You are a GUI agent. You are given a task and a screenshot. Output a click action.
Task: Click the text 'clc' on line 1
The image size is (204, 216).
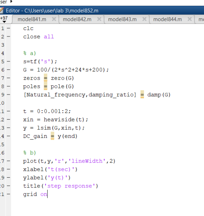click(x=28, y=28)
